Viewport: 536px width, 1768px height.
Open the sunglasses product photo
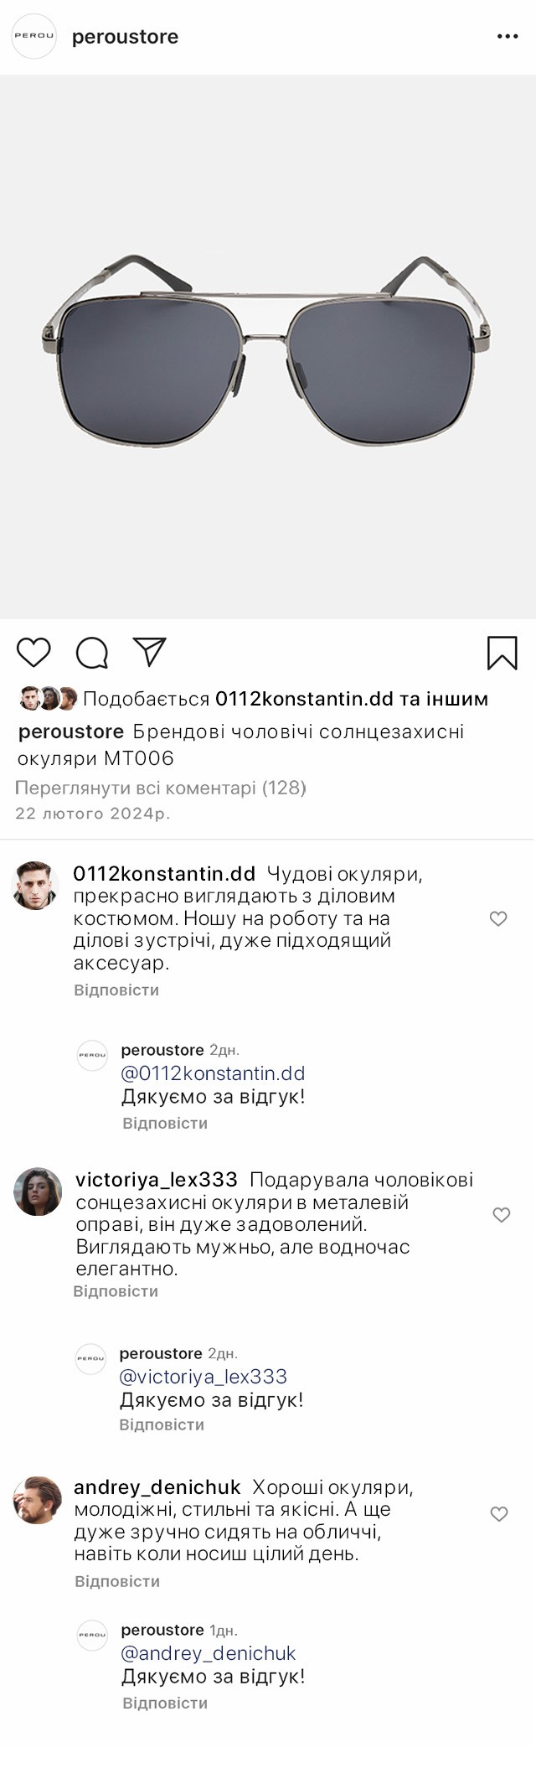coord(268,346)
